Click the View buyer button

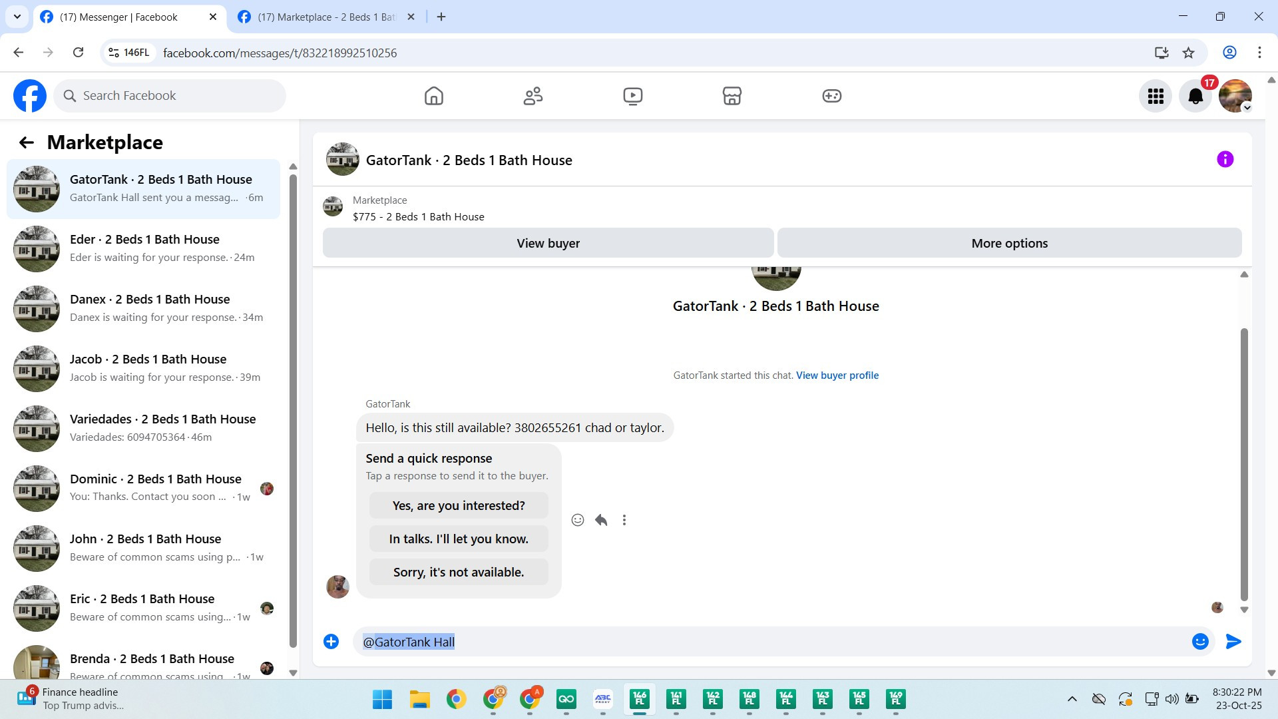coord(548,243)
